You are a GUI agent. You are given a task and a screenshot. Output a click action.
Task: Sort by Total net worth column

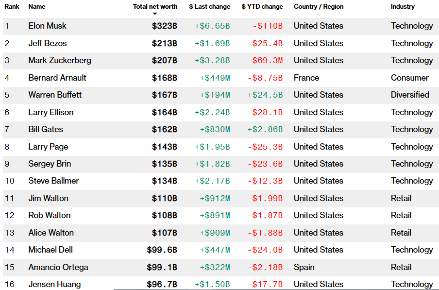pyautogui.click(x=155, y=6)
